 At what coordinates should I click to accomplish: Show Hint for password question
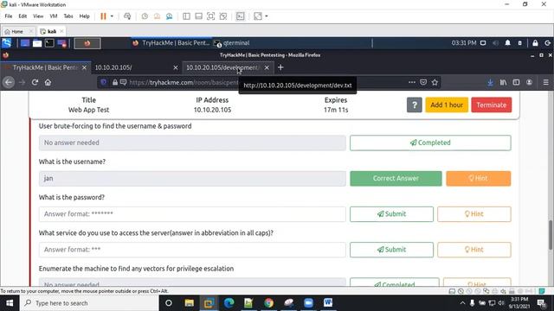[x=474, y=214]
